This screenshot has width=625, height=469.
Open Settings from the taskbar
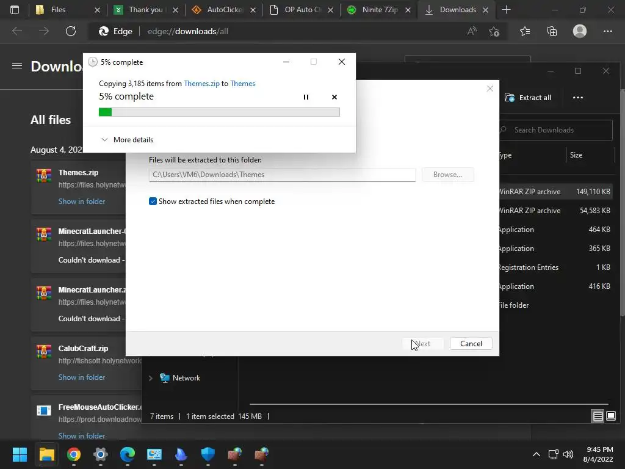point(101,454)
